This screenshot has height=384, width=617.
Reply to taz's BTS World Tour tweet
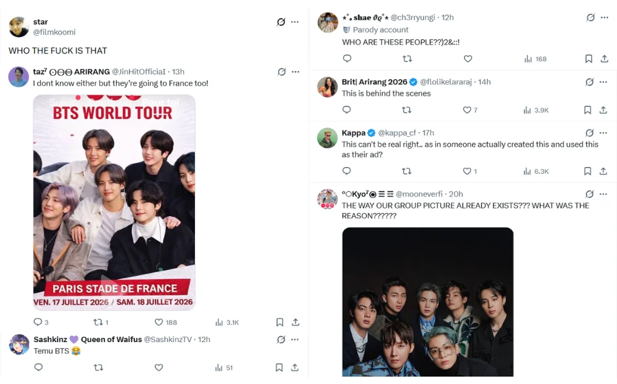click(x=38, y=322)
